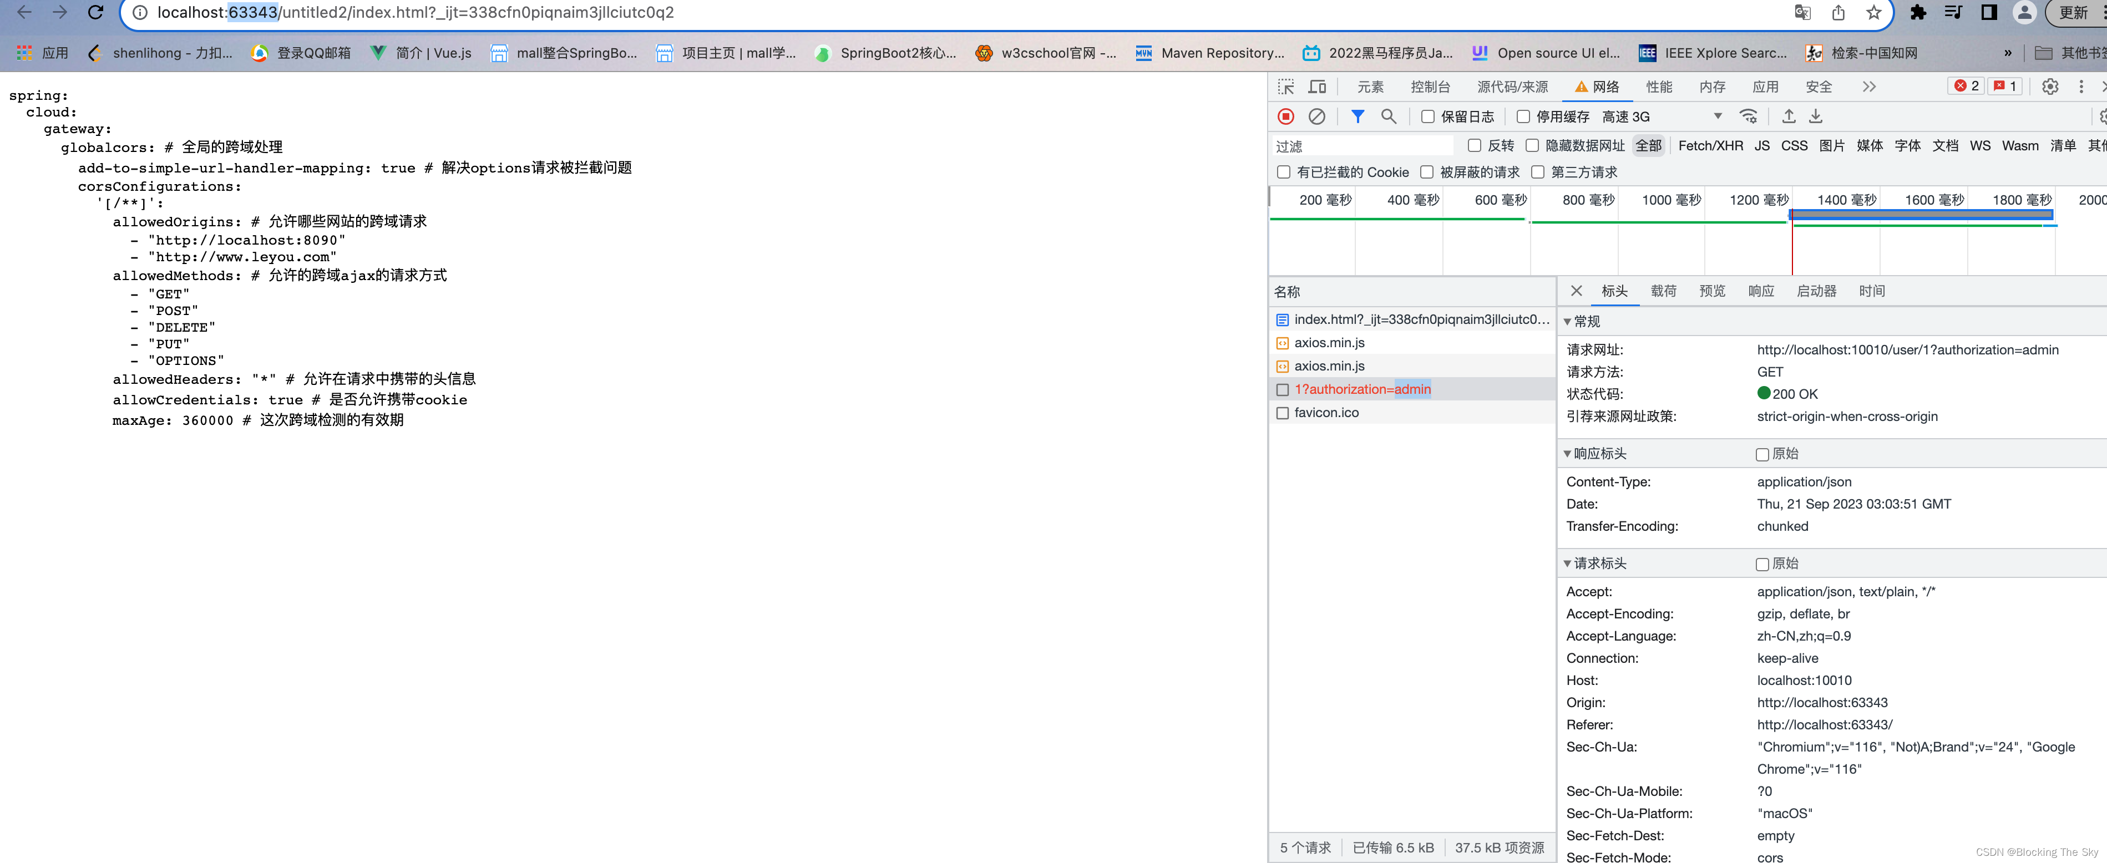Viewport: 2107px width, 863px height.
Task: Open the 控制台 DevTools tab
Action: [x=1430, y=87]
